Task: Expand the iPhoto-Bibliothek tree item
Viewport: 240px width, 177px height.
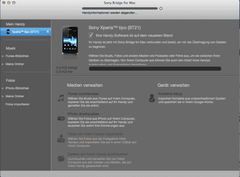Action: [3, 88]
